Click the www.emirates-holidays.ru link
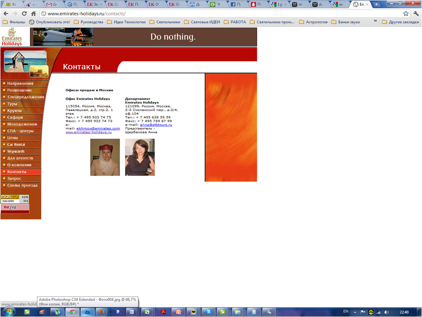 click(x=89, y=132)
